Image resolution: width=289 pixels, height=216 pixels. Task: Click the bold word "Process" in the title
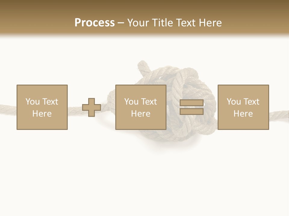pos(95,22)
